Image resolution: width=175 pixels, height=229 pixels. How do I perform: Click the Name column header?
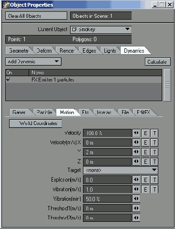point(95,73)
